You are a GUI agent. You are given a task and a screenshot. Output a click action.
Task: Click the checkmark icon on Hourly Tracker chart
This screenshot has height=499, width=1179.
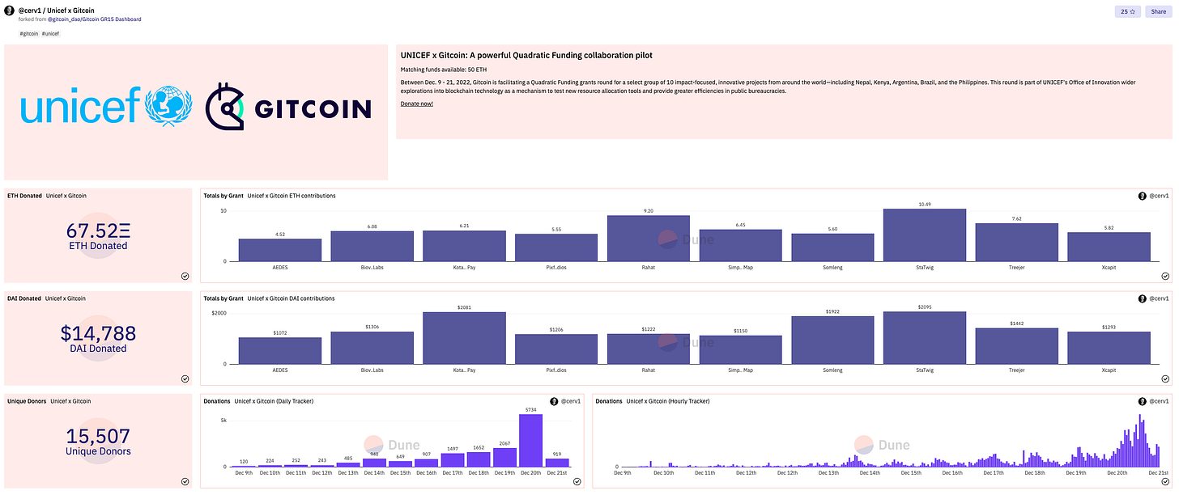click(1165, 481)
